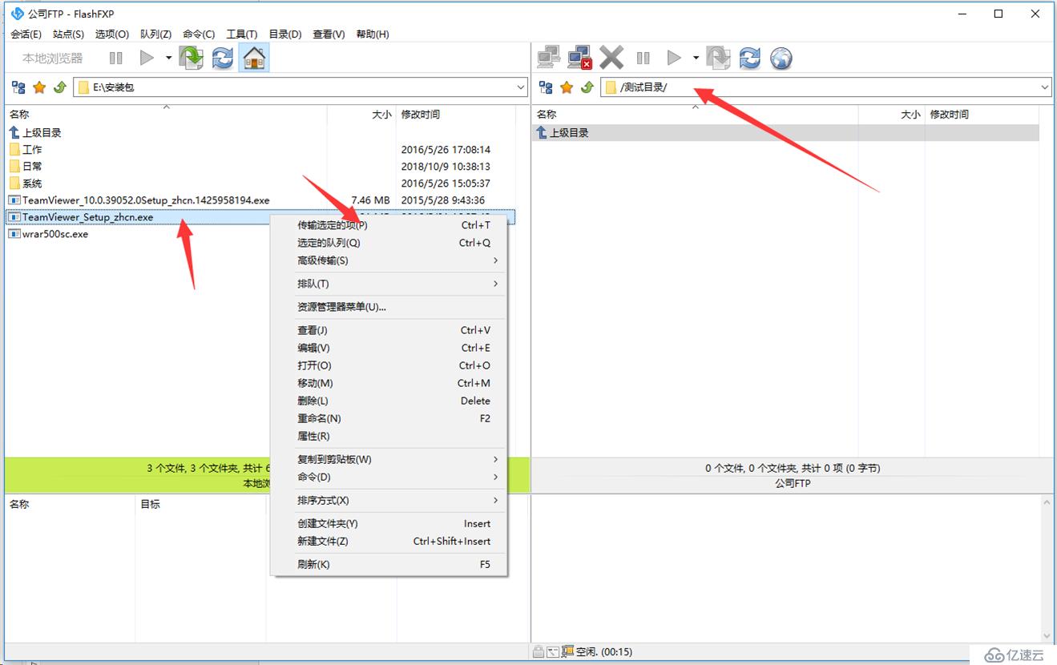Click the remote pane pause icon
Viewport: 1057px width, 665px height.
click(643, 58)
